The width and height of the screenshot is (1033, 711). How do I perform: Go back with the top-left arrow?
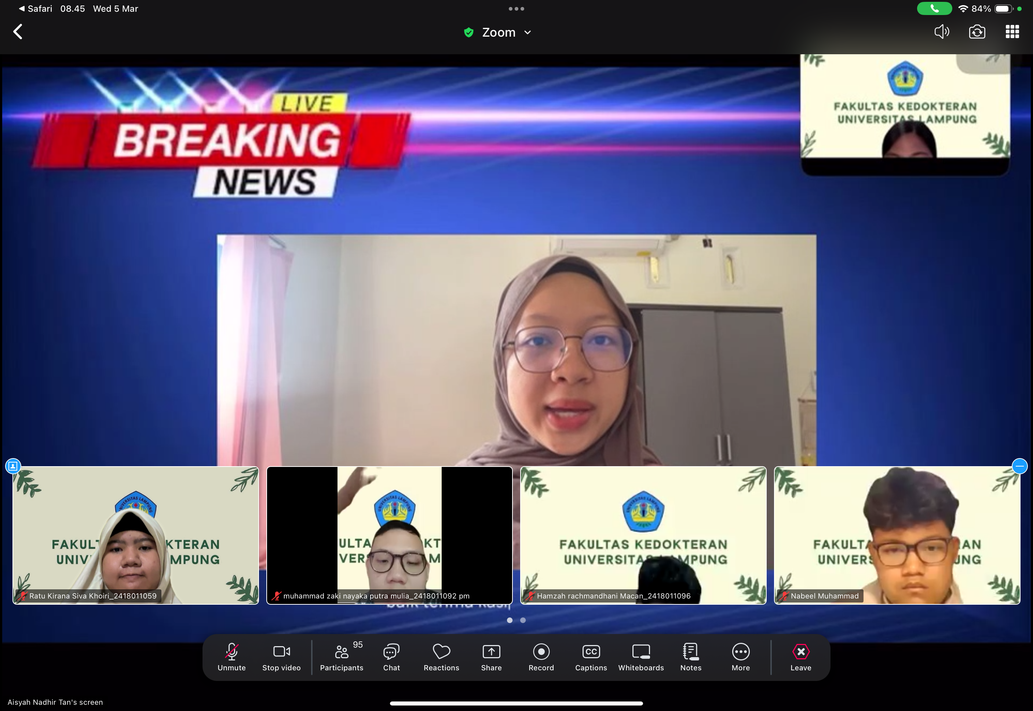pyautogui.click(x=18, y=32)
